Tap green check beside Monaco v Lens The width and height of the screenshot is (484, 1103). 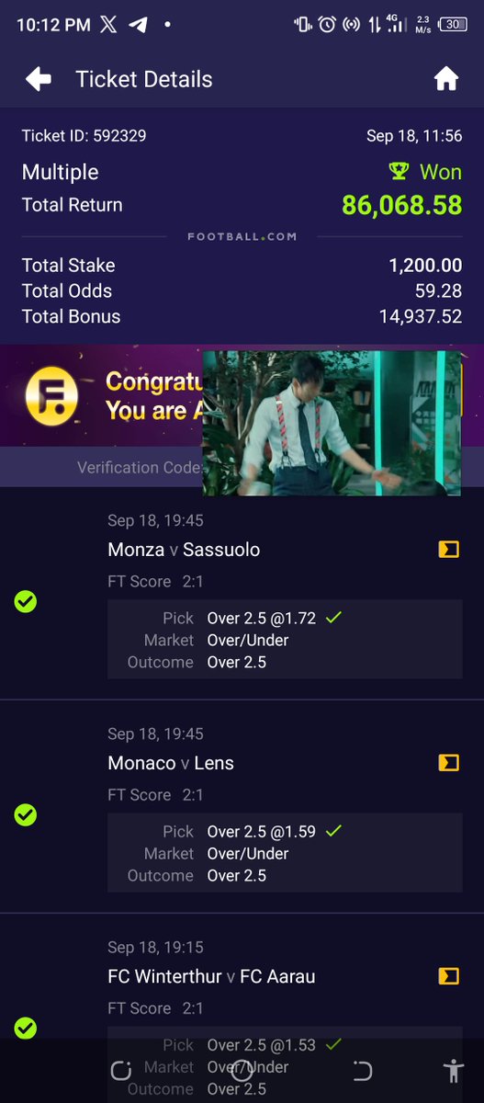pyautogui.click(x=26, y=814)
